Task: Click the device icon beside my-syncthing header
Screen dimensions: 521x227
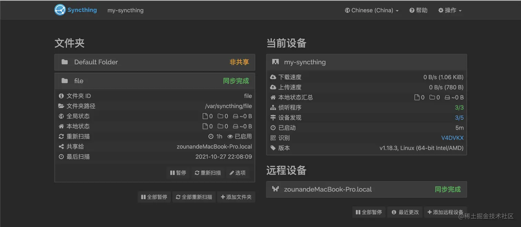Action: (x=275, y=62)
